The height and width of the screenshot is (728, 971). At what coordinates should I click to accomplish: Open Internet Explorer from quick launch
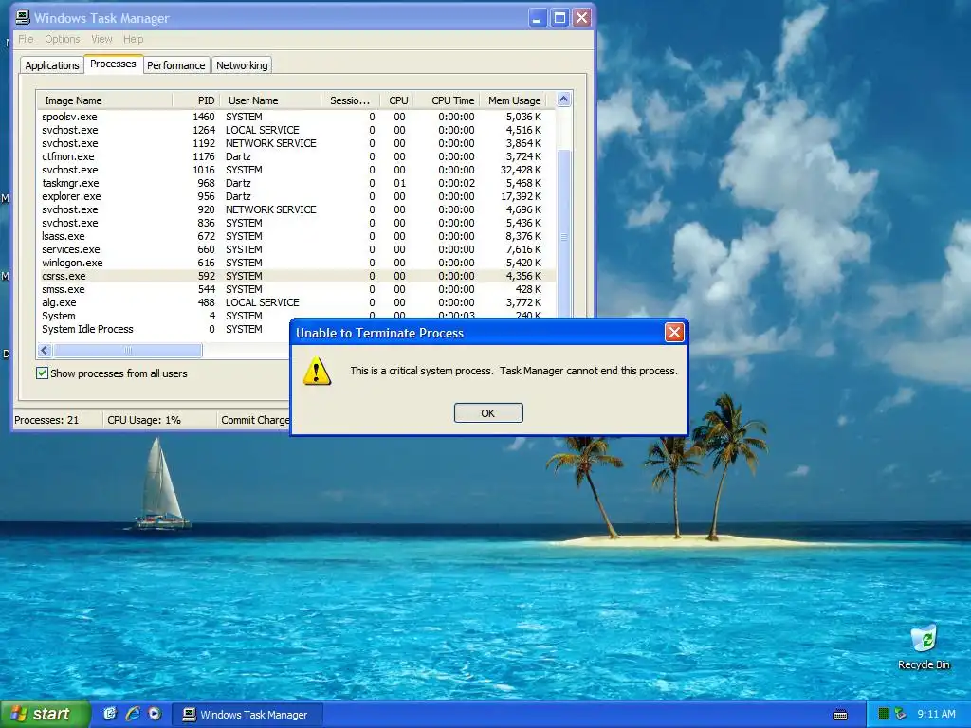click(133, 714)
